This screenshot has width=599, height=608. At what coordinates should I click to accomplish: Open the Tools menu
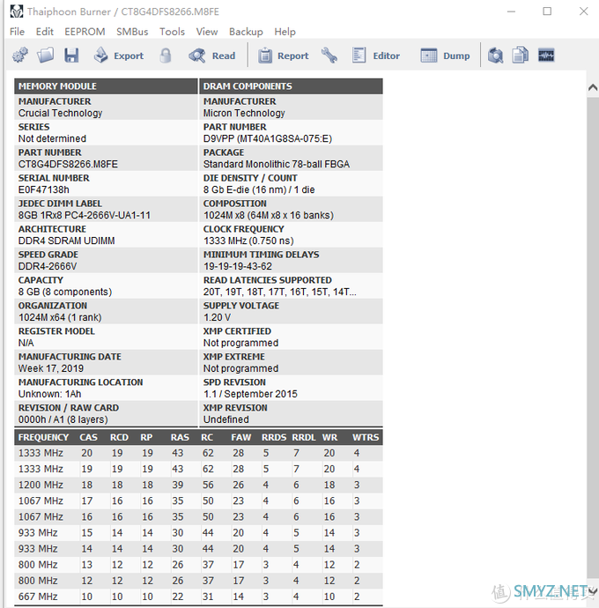172,32
